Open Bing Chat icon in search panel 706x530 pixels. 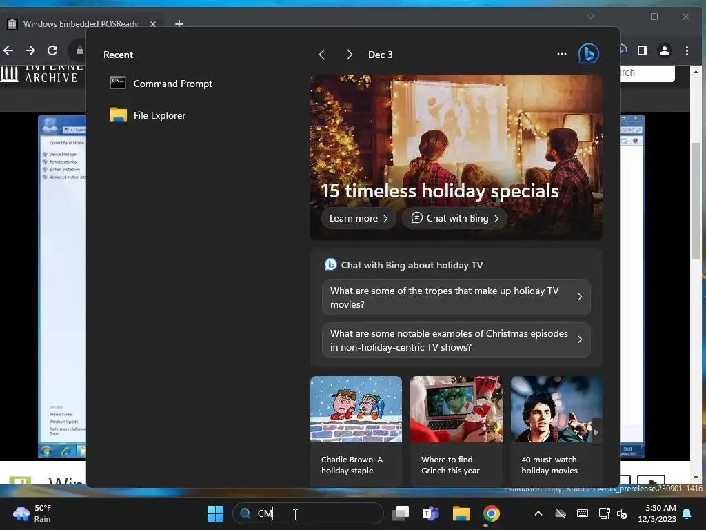coord(589,54)
